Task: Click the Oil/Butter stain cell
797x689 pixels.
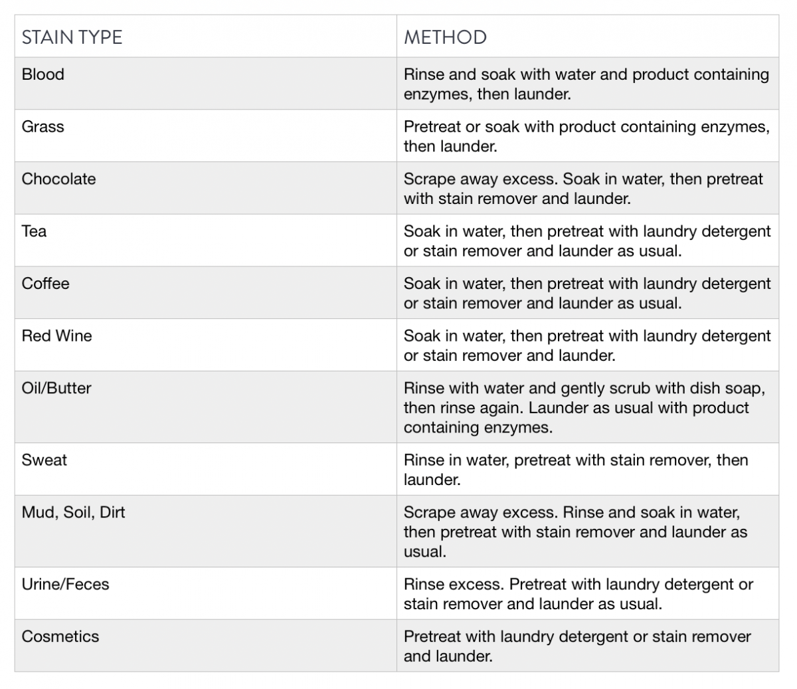Action: [56, 389]
